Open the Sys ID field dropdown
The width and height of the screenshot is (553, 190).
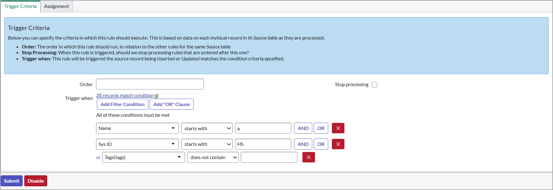[137, 144]
